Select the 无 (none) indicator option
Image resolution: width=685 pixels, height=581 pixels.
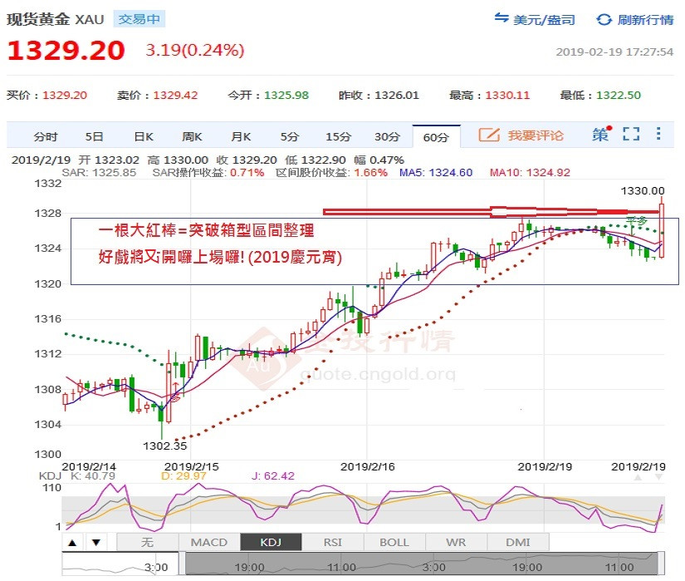[x=148, y=542]
